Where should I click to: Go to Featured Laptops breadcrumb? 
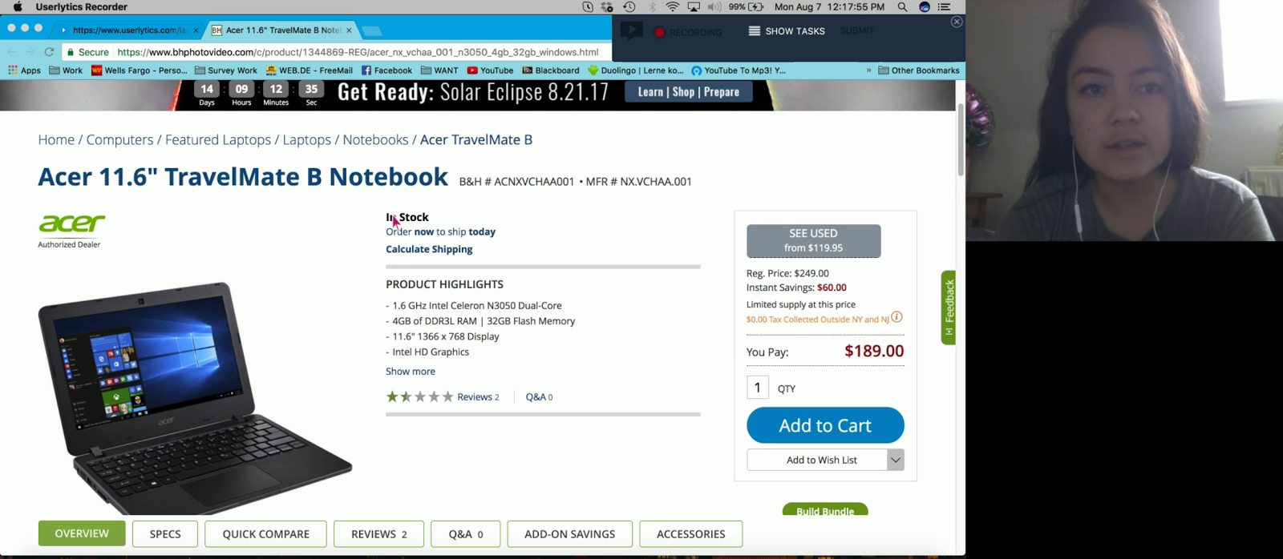pyautogui.click(x=218, y=139)
